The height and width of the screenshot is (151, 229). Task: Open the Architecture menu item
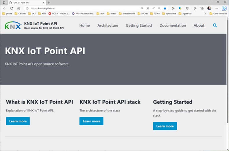click(x=108, y=25)
